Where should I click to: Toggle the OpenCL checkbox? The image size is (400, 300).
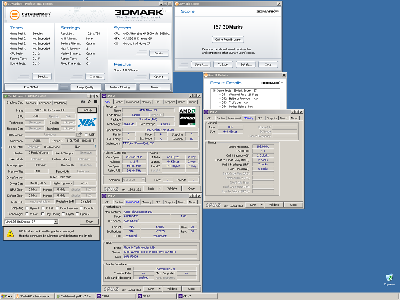(x=27, y=208)
